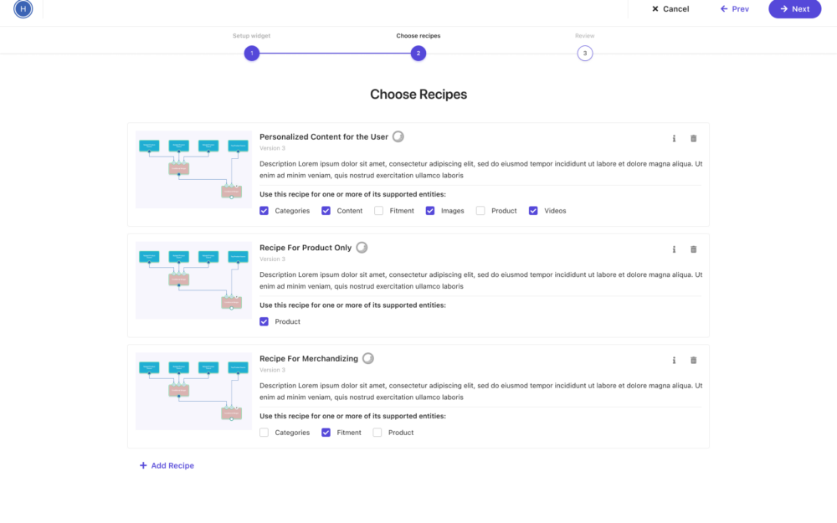Check Categories in Recipe For Merchandizing
Image resolution: width=837 pixels, height=523 pixels.
pyautogui.click(x=264, y=433)
